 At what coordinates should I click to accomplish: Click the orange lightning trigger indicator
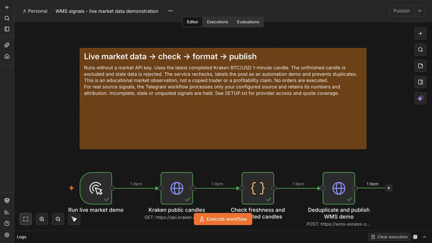[x=72, y=188]
